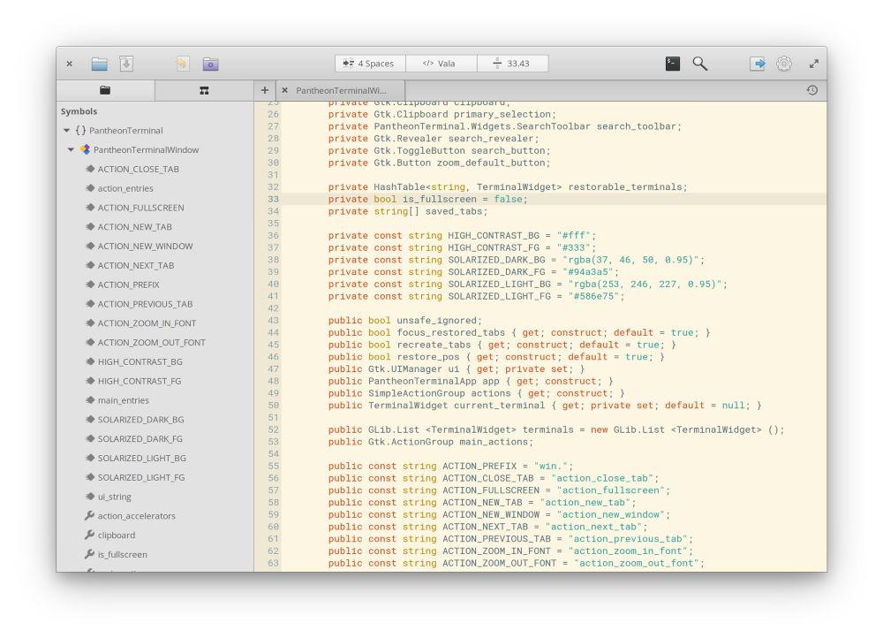Collapse the PantheonTerminal namespace node
The image size is (883, 638).
click(x=66, y=130)
